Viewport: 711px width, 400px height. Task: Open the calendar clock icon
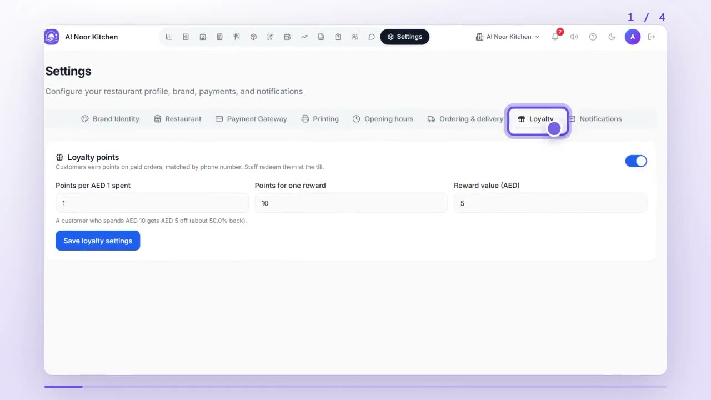[x=287, y=37]
